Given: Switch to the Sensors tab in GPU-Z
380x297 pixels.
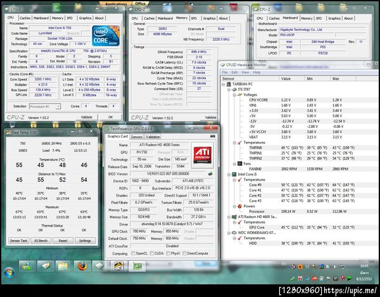Looking at the screenshot, I should [137, 137].
